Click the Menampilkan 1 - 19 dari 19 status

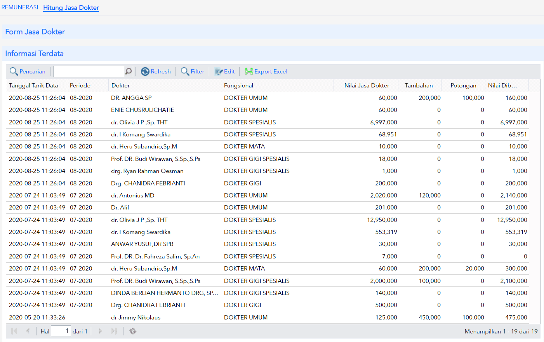tap(501, 332)
